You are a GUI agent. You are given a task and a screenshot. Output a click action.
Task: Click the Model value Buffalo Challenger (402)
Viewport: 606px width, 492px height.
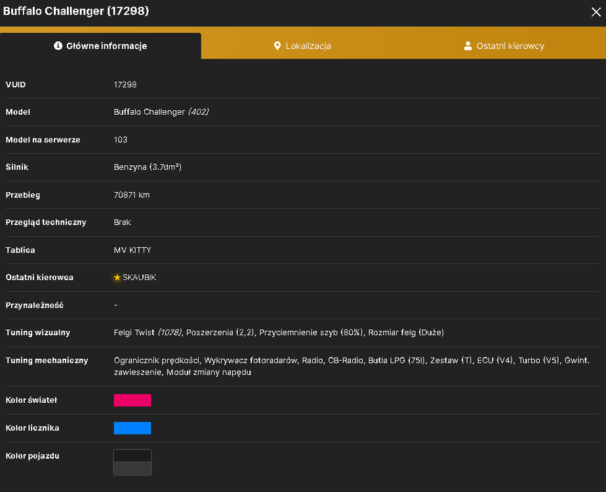(161, 112)
